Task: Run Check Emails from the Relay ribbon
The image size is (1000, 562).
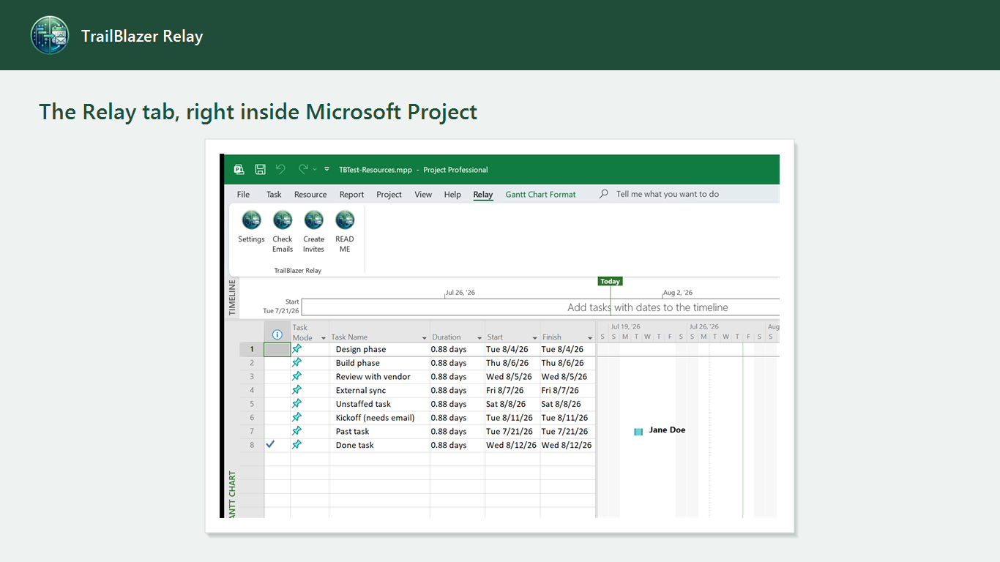Action: [x=283, y=231]
